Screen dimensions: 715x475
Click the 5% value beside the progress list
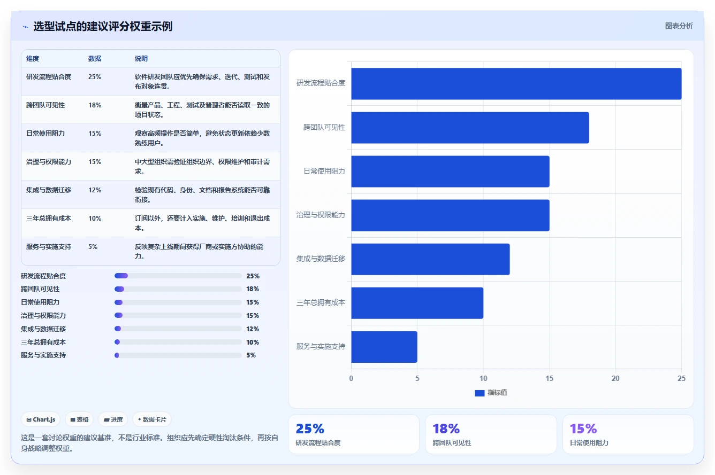tap(251, 355)
